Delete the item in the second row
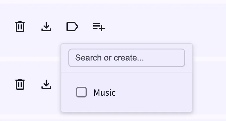The width and height of the screenshot is (226, 121). pyautogui.click(x=20, y=84)
